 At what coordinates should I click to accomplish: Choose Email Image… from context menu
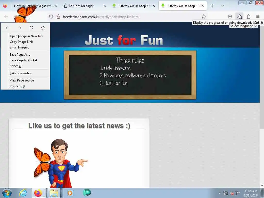[19, 47]
